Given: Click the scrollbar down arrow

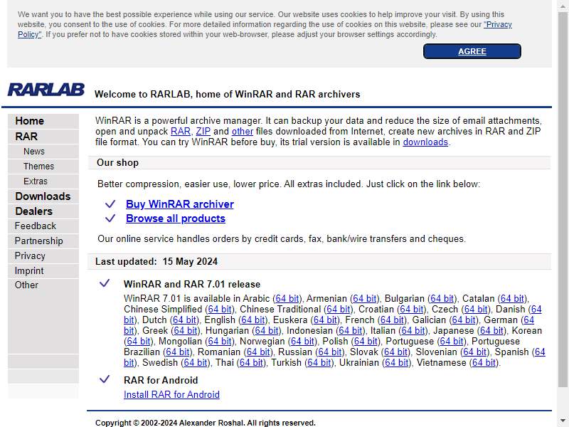Looking at the screenshot, I should pos(563,420).
